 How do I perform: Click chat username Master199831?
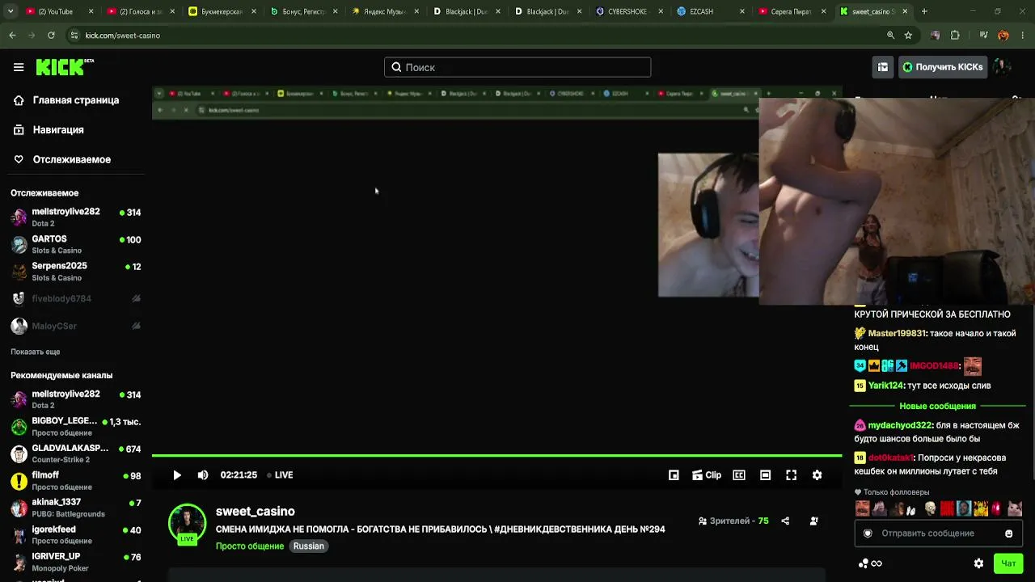pos(897,333)
